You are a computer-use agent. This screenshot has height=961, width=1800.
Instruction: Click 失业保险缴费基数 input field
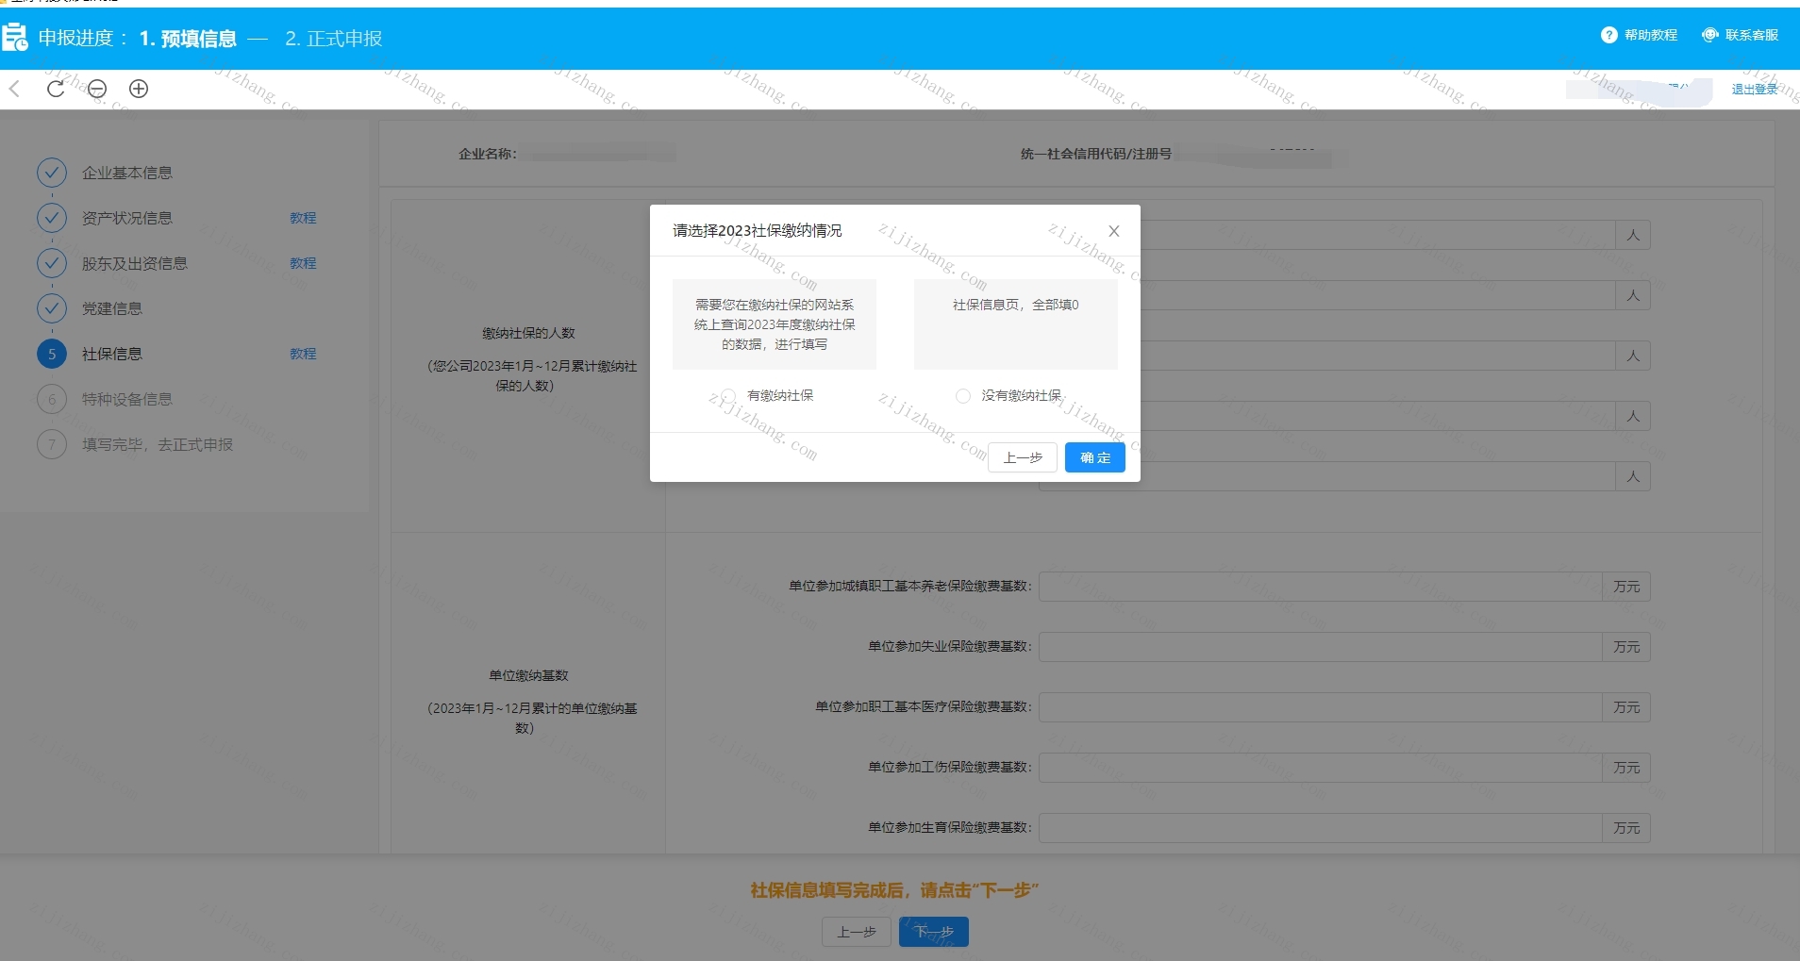coord(1320,647)
